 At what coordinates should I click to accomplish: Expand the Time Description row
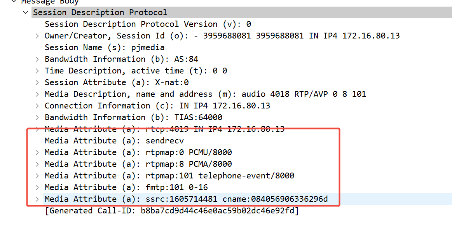pos(37,71)
